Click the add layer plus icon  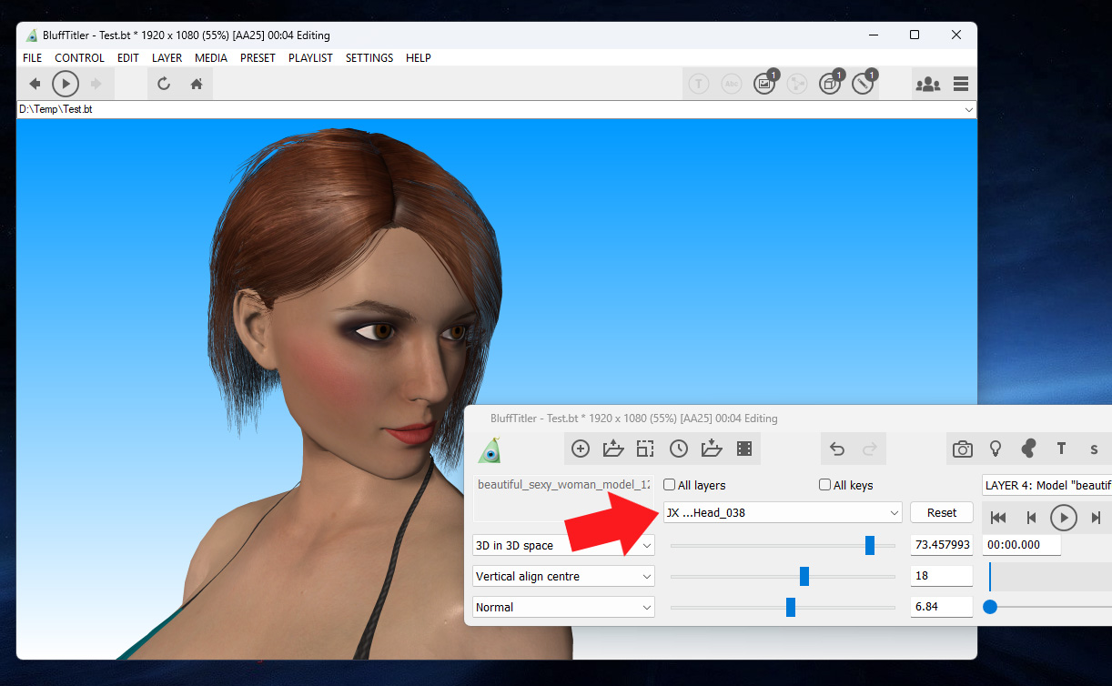coord(580,449)
